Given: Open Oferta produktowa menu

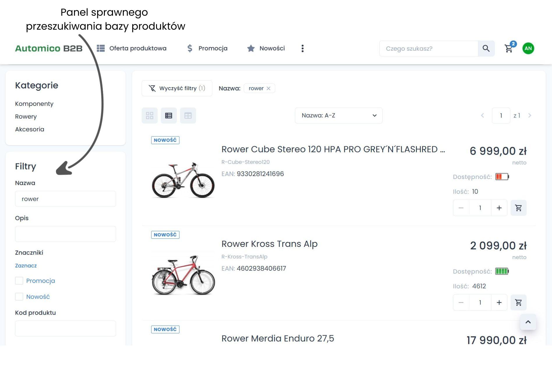Looking at the screenshot, I should pyautogui.click(x=132, y=48).
